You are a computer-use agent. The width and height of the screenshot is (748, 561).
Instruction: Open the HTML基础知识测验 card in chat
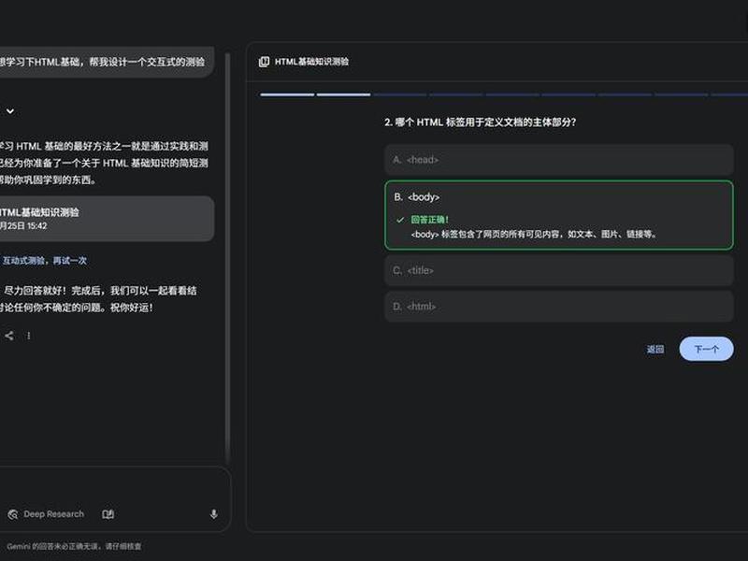pos(107,219)
